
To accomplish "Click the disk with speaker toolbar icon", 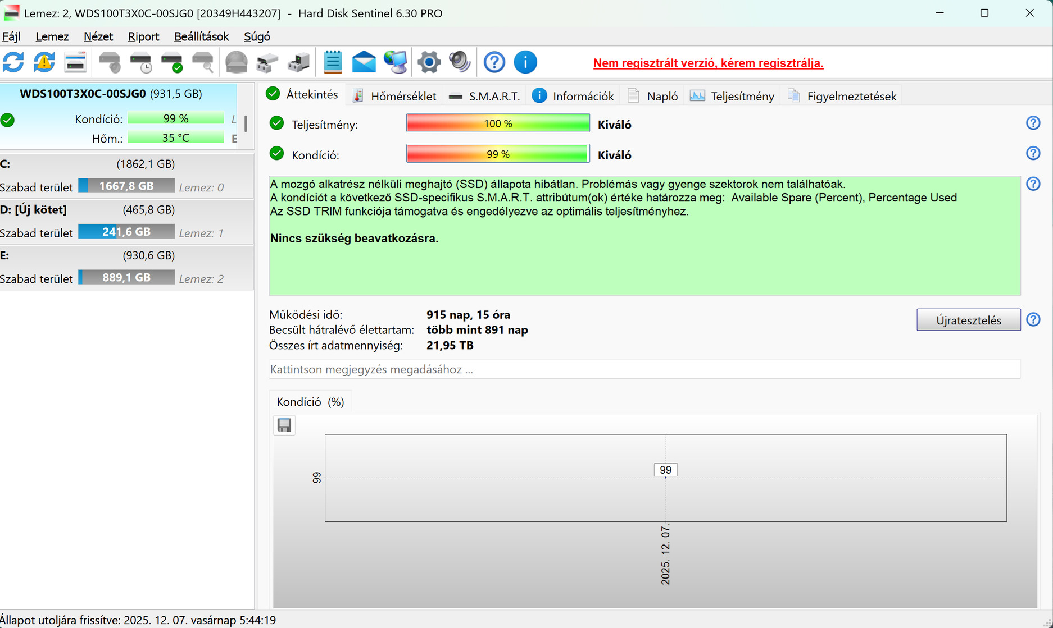I will point(110,62).
